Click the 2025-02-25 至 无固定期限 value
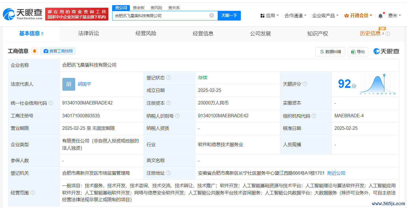 click(88, 128)
